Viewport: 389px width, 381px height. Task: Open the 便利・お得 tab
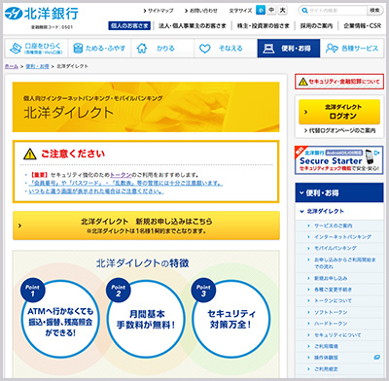tap(289, 49)
